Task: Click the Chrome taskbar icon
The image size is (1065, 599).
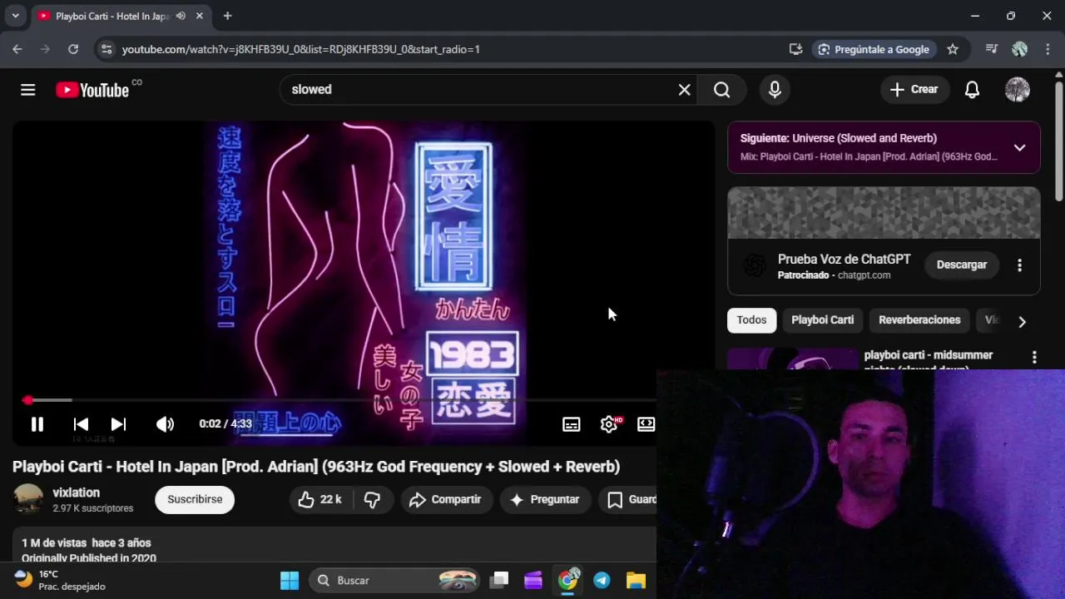Action: click(567, 580)
